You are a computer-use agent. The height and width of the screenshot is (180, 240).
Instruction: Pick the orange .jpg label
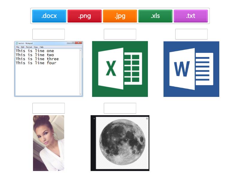(x=120, y=16)
